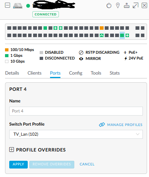Select the highlighted green port in bottom row
The width and height of the screenshot is (149, 177).
(122, 35)
